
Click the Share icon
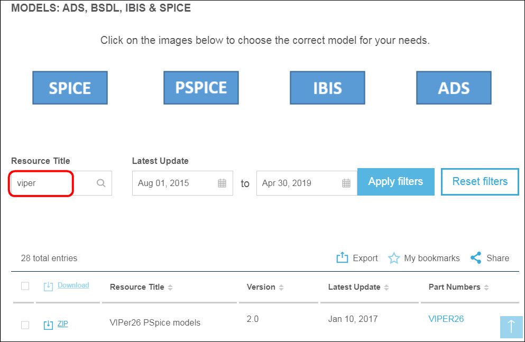476,257
